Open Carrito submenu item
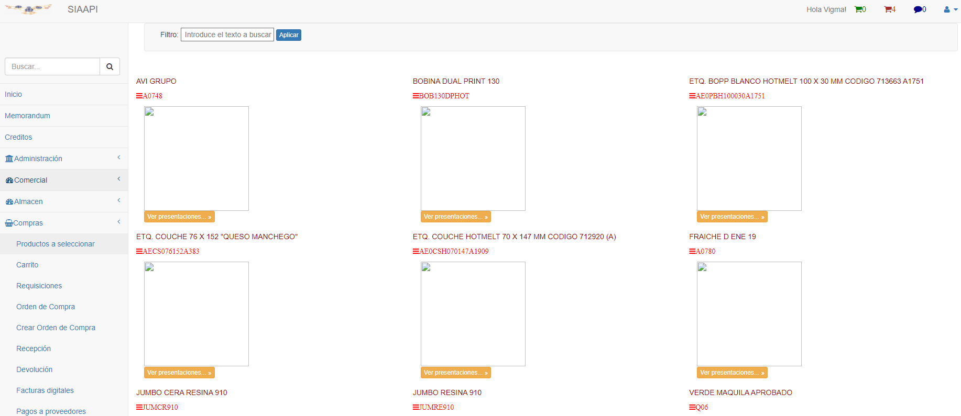Image resolution: width=961 pixels, height=416 pixels. pos(64,265)
